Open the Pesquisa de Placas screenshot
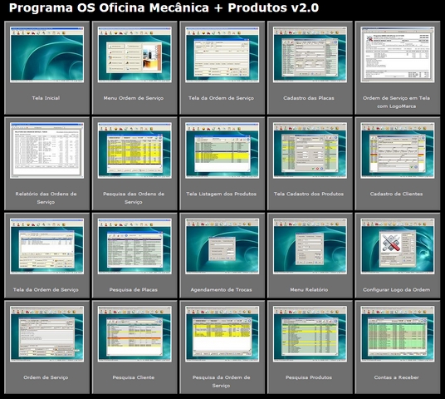 (134, 246)
